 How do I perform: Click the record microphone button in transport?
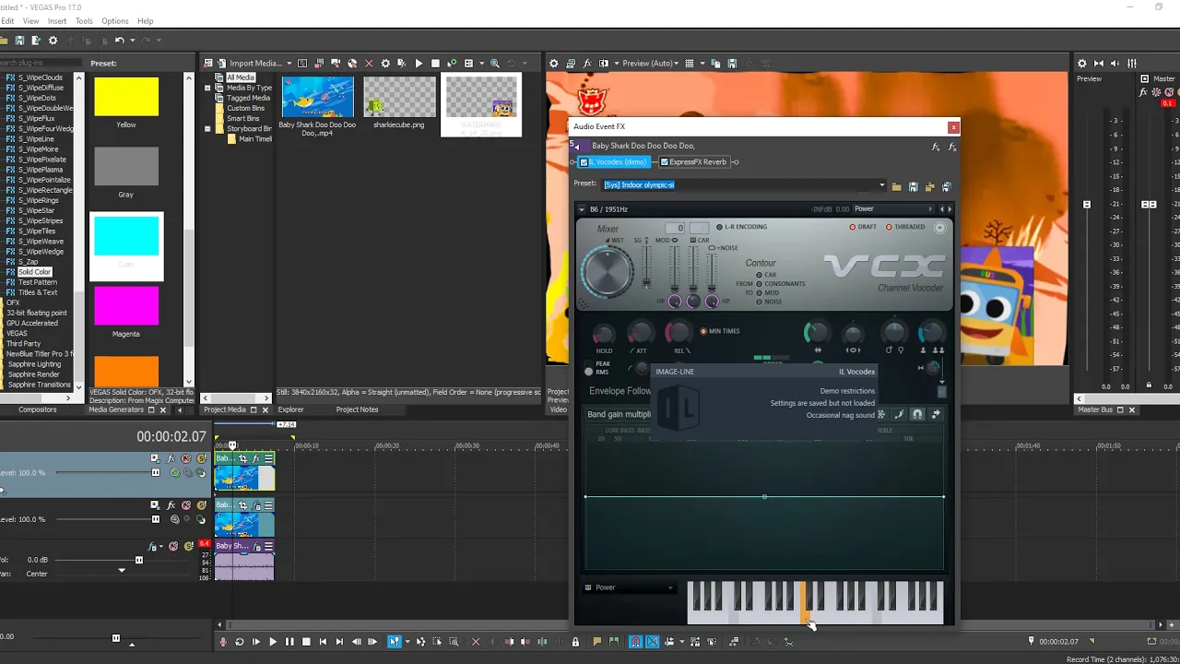[223, 642]
